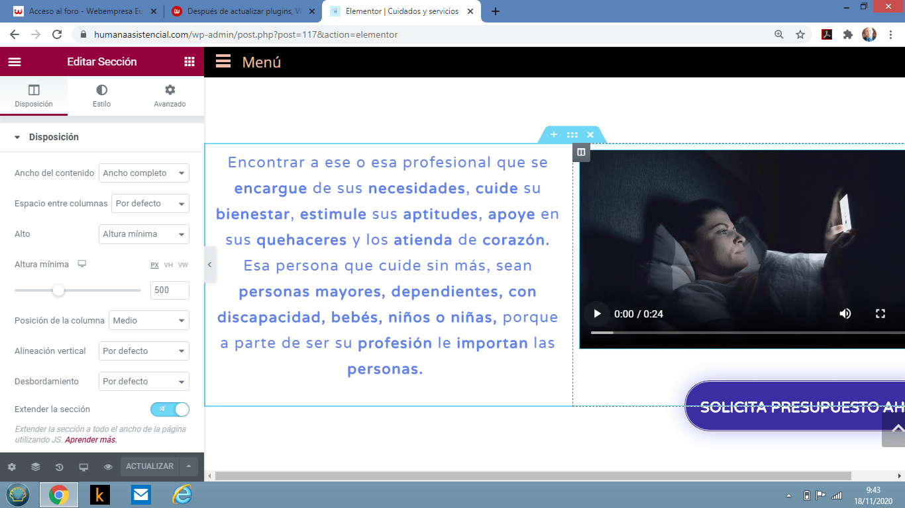Open Internet Explorer from the taskbar
Image resolution: width=905 pixels, height=508 pixels.
182,495
